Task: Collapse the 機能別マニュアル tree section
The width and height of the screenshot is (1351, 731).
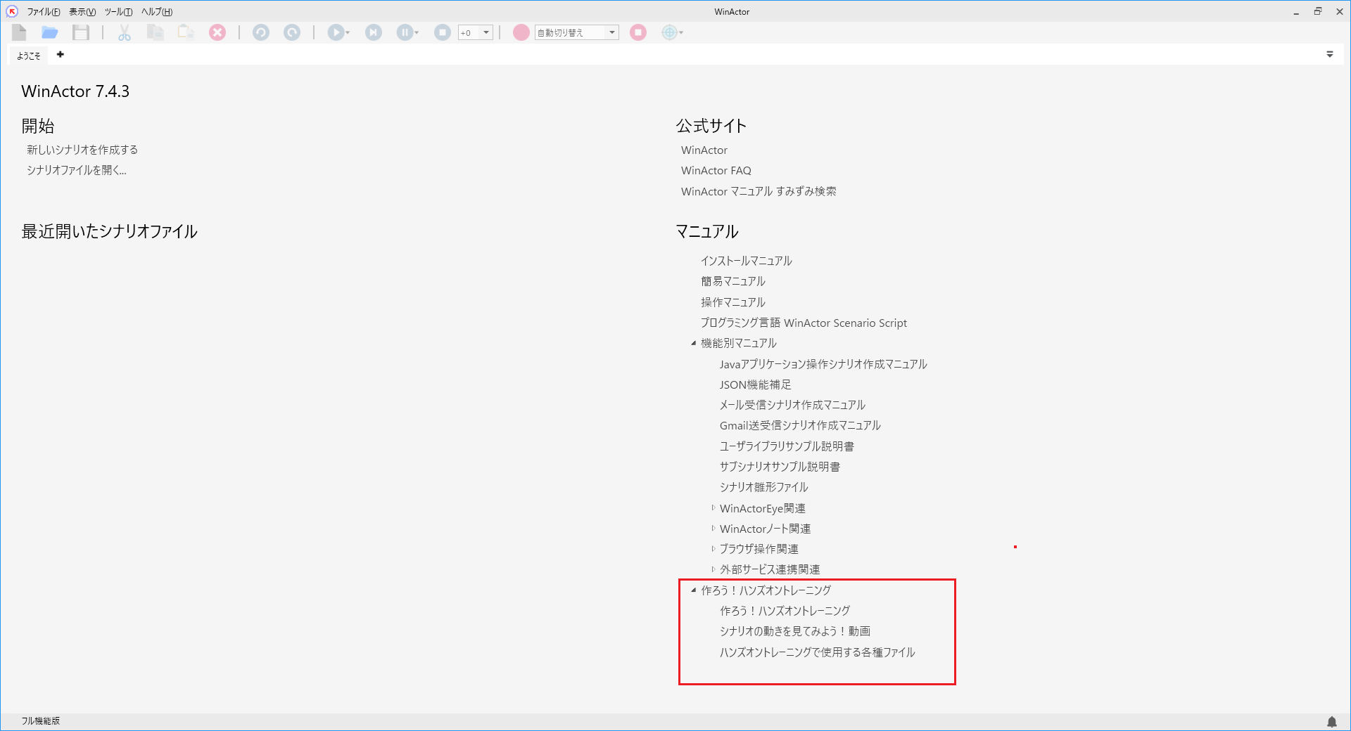Action: 694,344
